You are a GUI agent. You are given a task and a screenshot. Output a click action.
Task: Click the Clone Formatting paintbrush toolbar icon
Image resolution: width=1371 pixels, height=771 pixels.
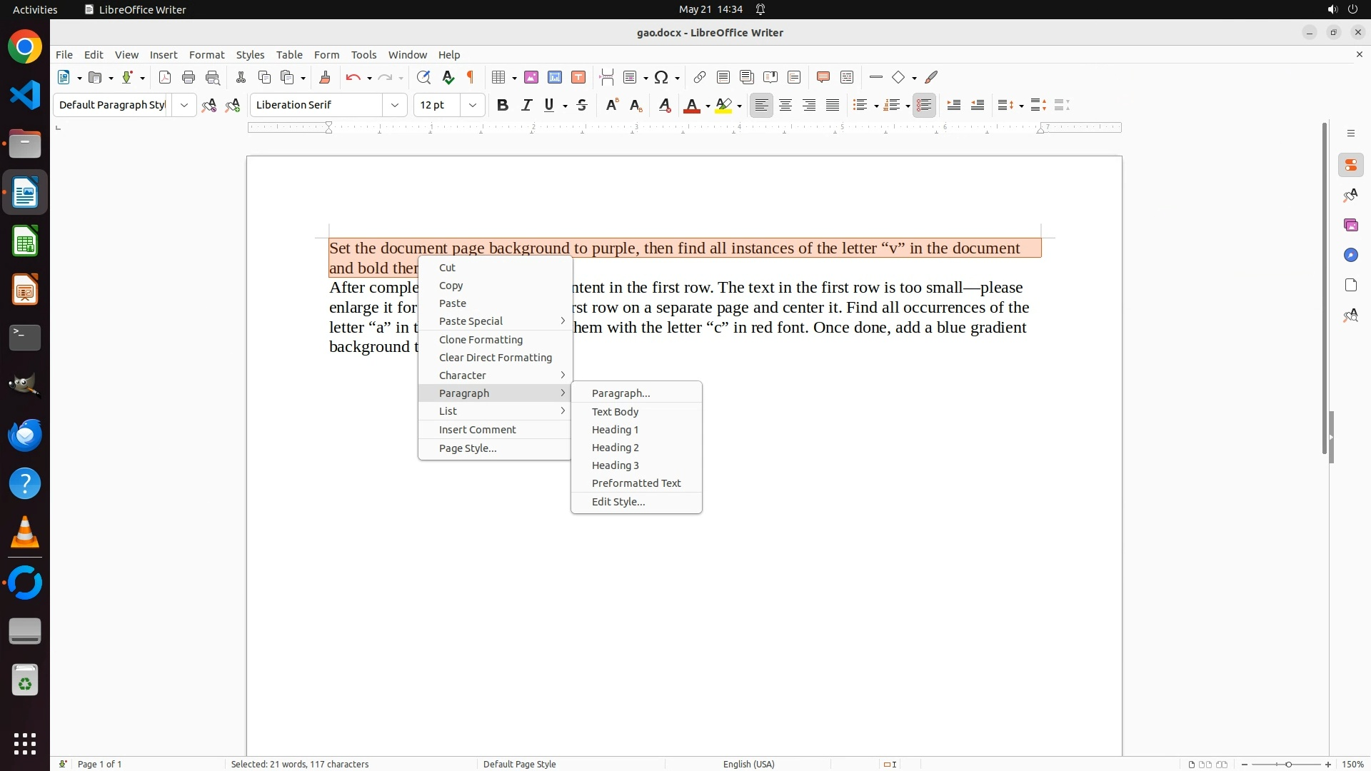(325, 77)
